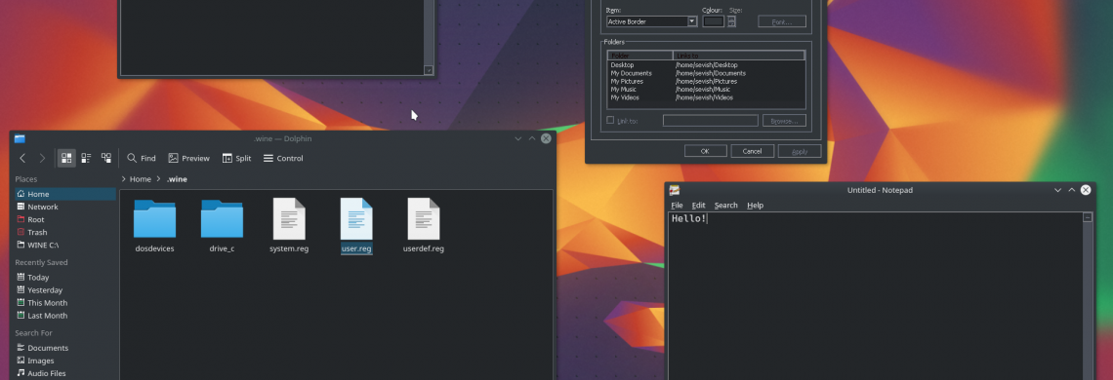The height and width of the screenshot is (380, 1113).
Task: Go forward with Dolphin's forward arrow
Action: coord(42,158)
